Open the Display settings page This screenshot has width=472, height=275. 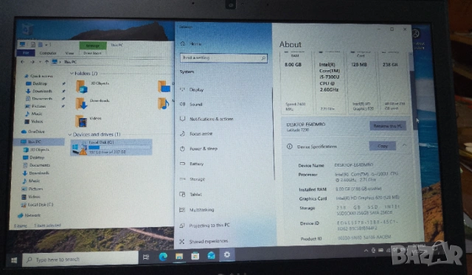(196, 90)
